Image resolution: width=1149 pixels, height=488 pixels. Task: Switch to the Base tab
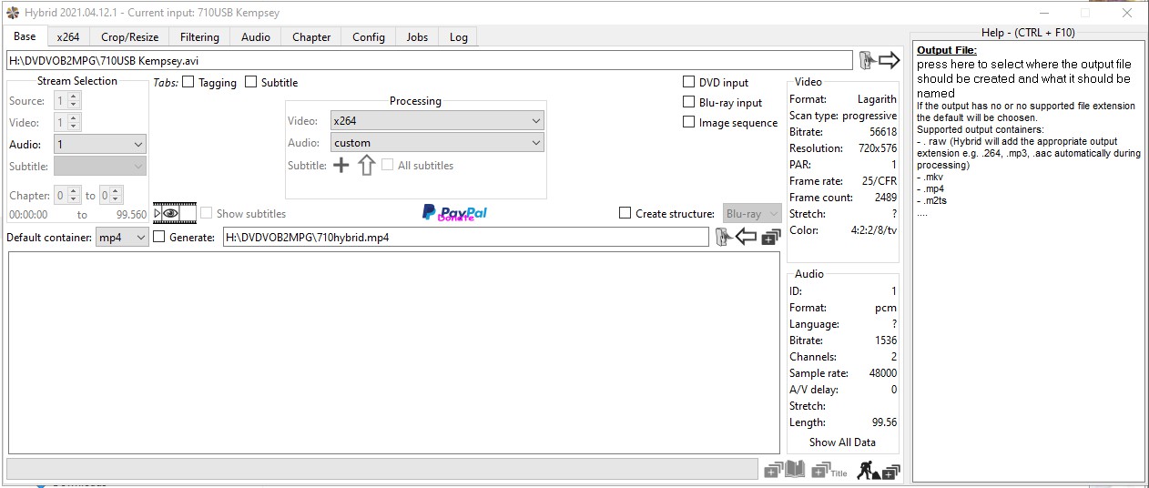pyautogui.click(x=25, y=36)
